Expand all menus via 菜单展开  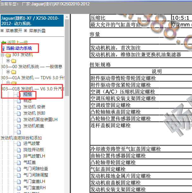[x=14, y=31]
